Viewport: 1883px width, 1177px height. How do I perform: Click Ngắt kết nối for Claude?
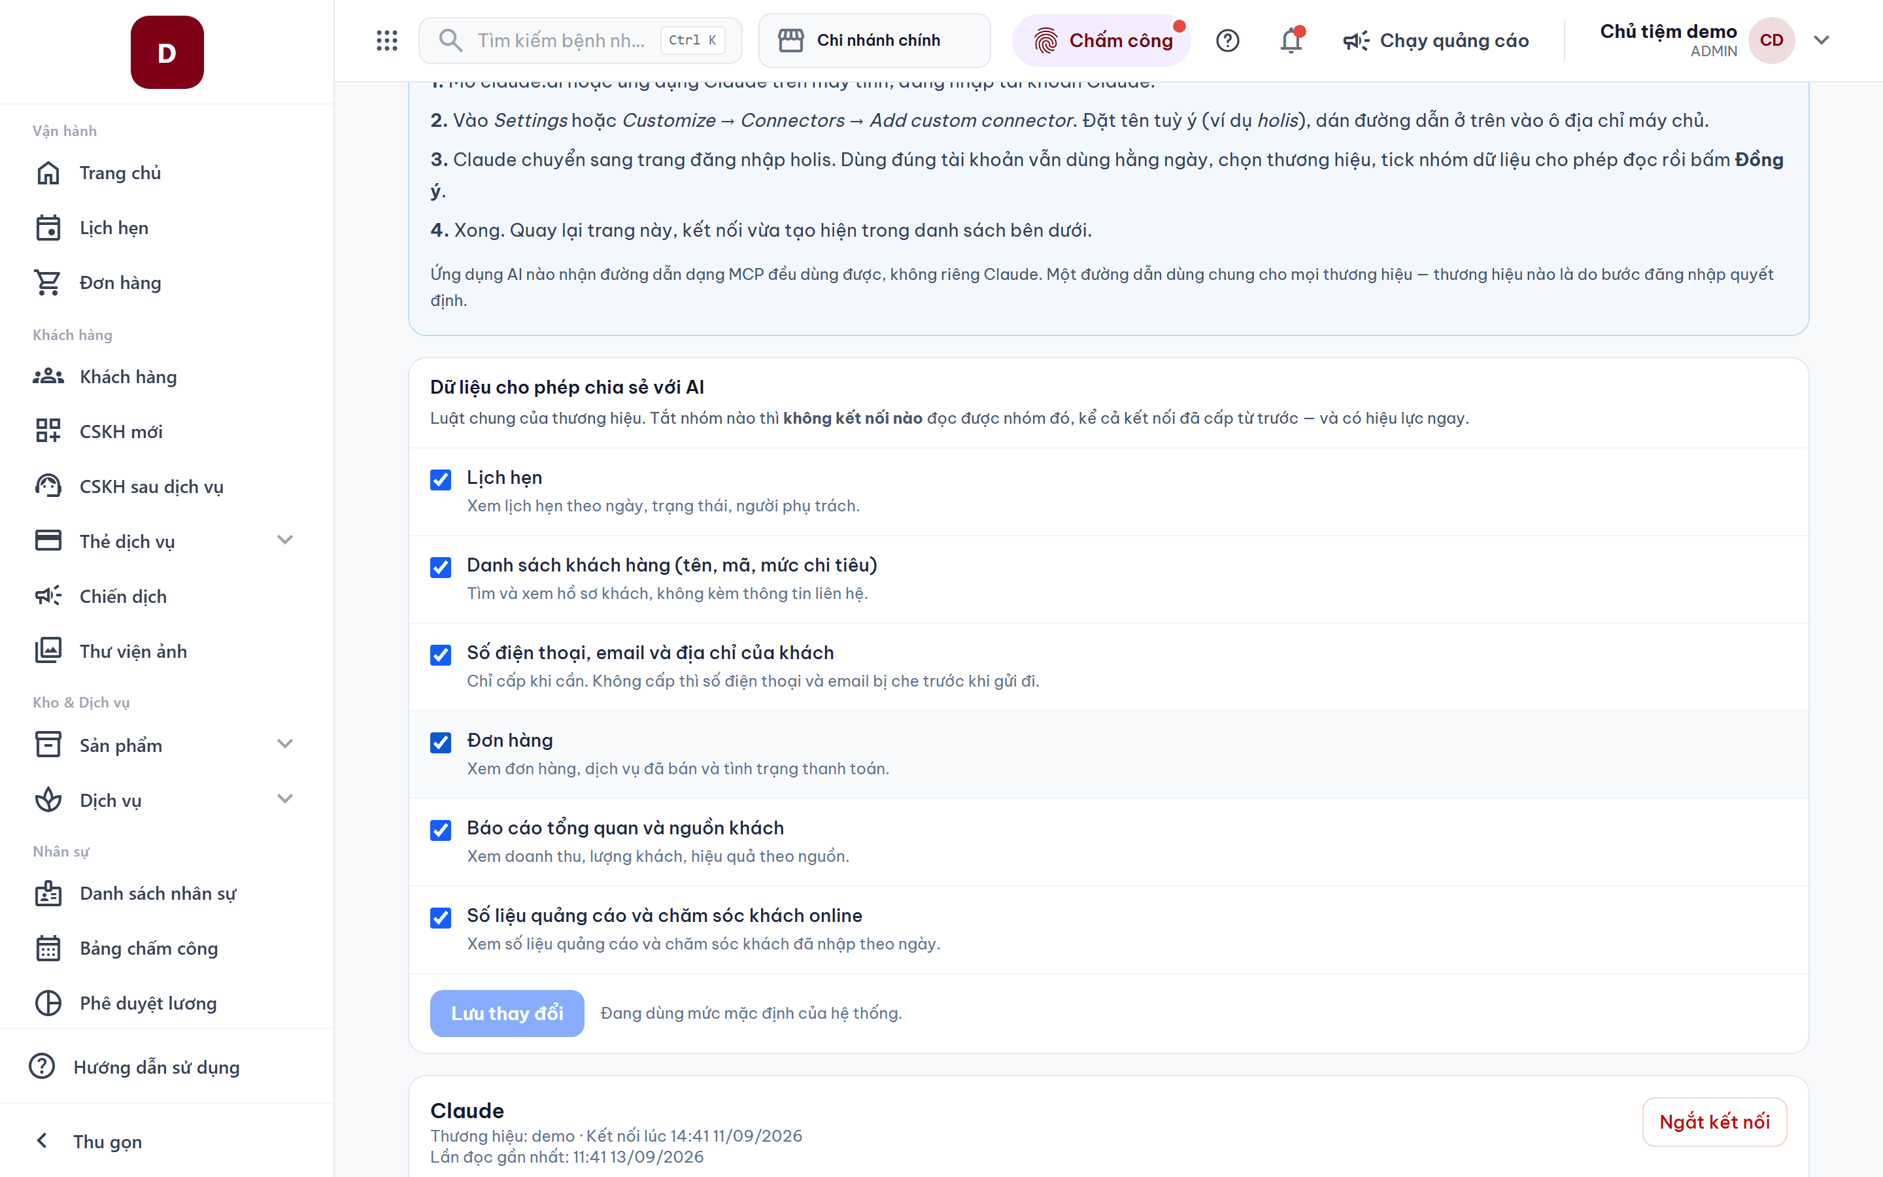(1714, 1121)
